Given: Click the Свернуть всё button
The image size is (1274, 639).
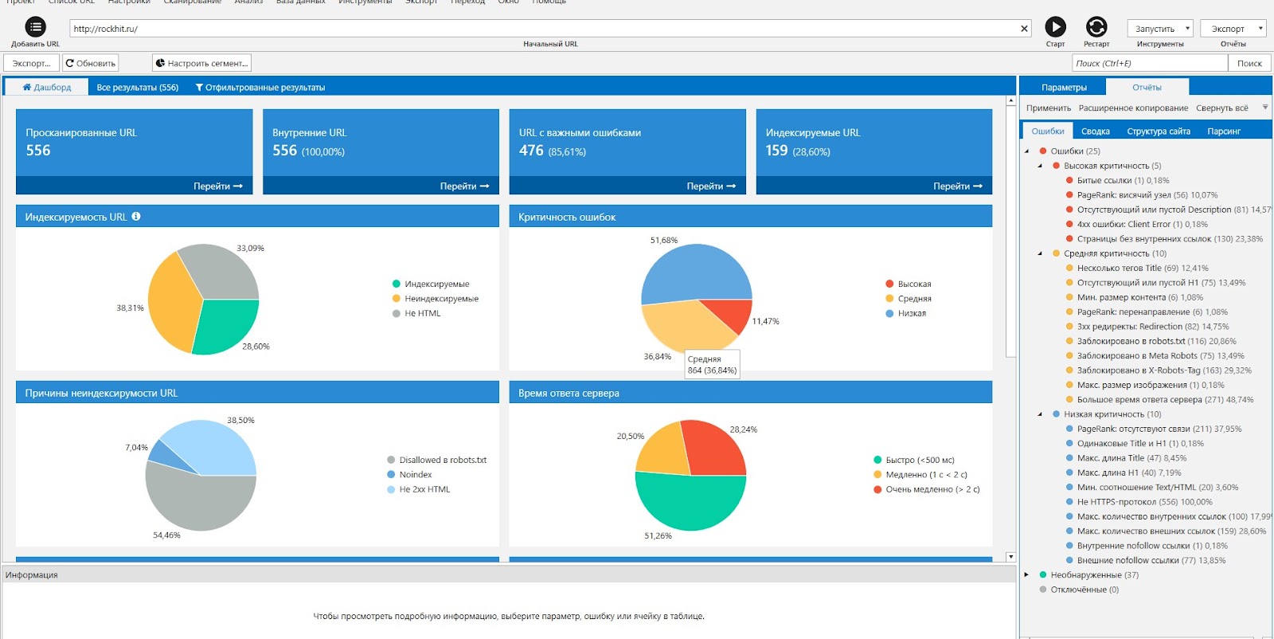Looking at the screenshot, I should tap(1221, 108).
